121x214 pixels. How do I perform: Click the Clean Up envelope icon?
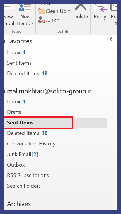pyautogui.click(x=41, y=11)
